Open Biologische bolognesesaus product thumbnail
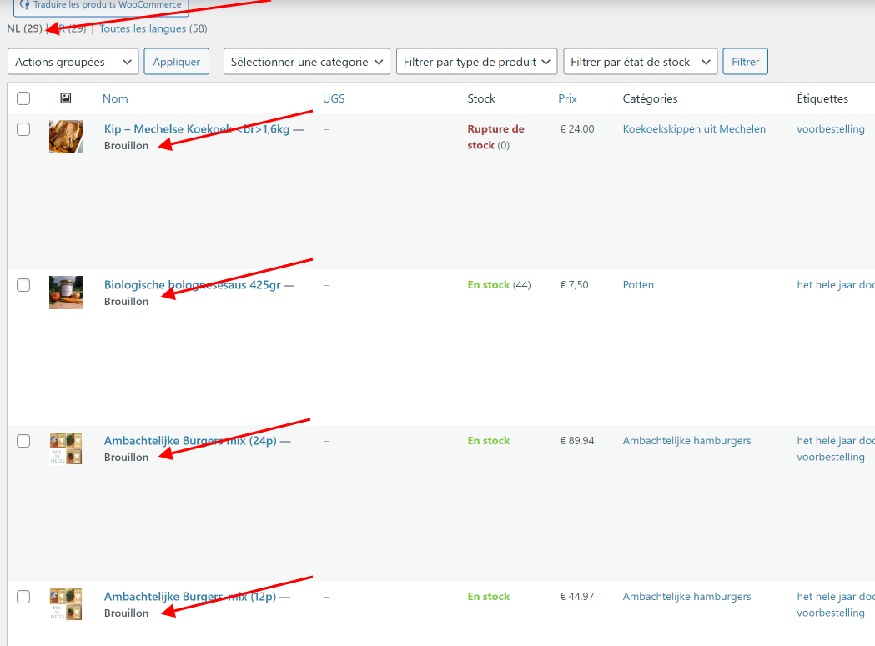Screen dimensions: 875x646 click(66, 293)
